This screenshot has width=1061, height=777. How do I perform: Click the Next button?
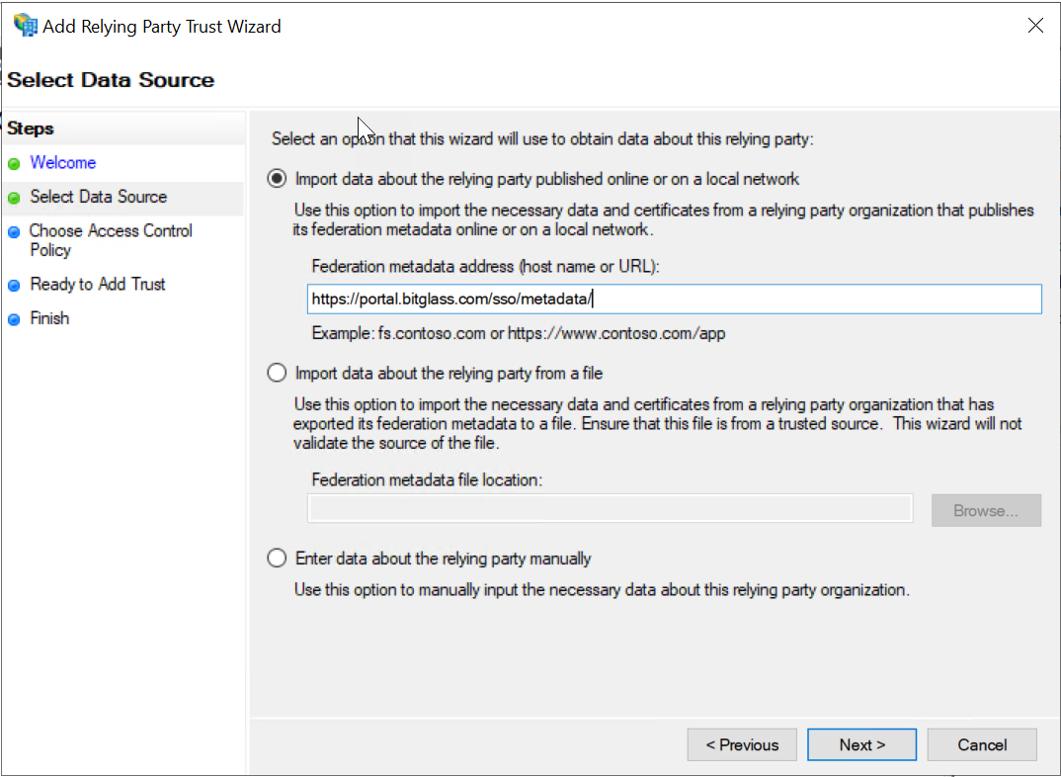(861, 744)
